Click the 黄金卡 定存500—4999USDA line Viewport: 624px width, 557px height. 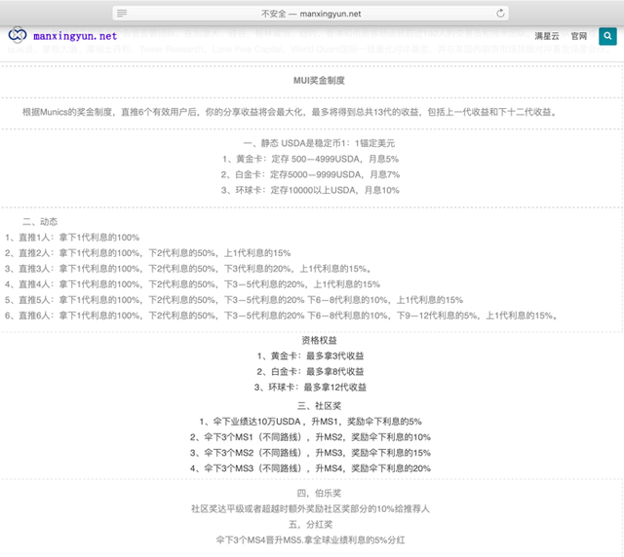click(x=311, y=159)
